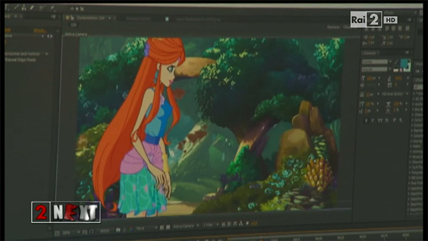The height and width of the screenshot is (241, 428).
Task: Click the Active Camera label above the viewer
Action: 76,34
